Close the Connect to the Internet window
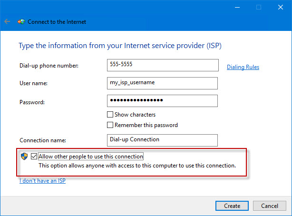This screenshot has width=292, height=216. (281, 7)
